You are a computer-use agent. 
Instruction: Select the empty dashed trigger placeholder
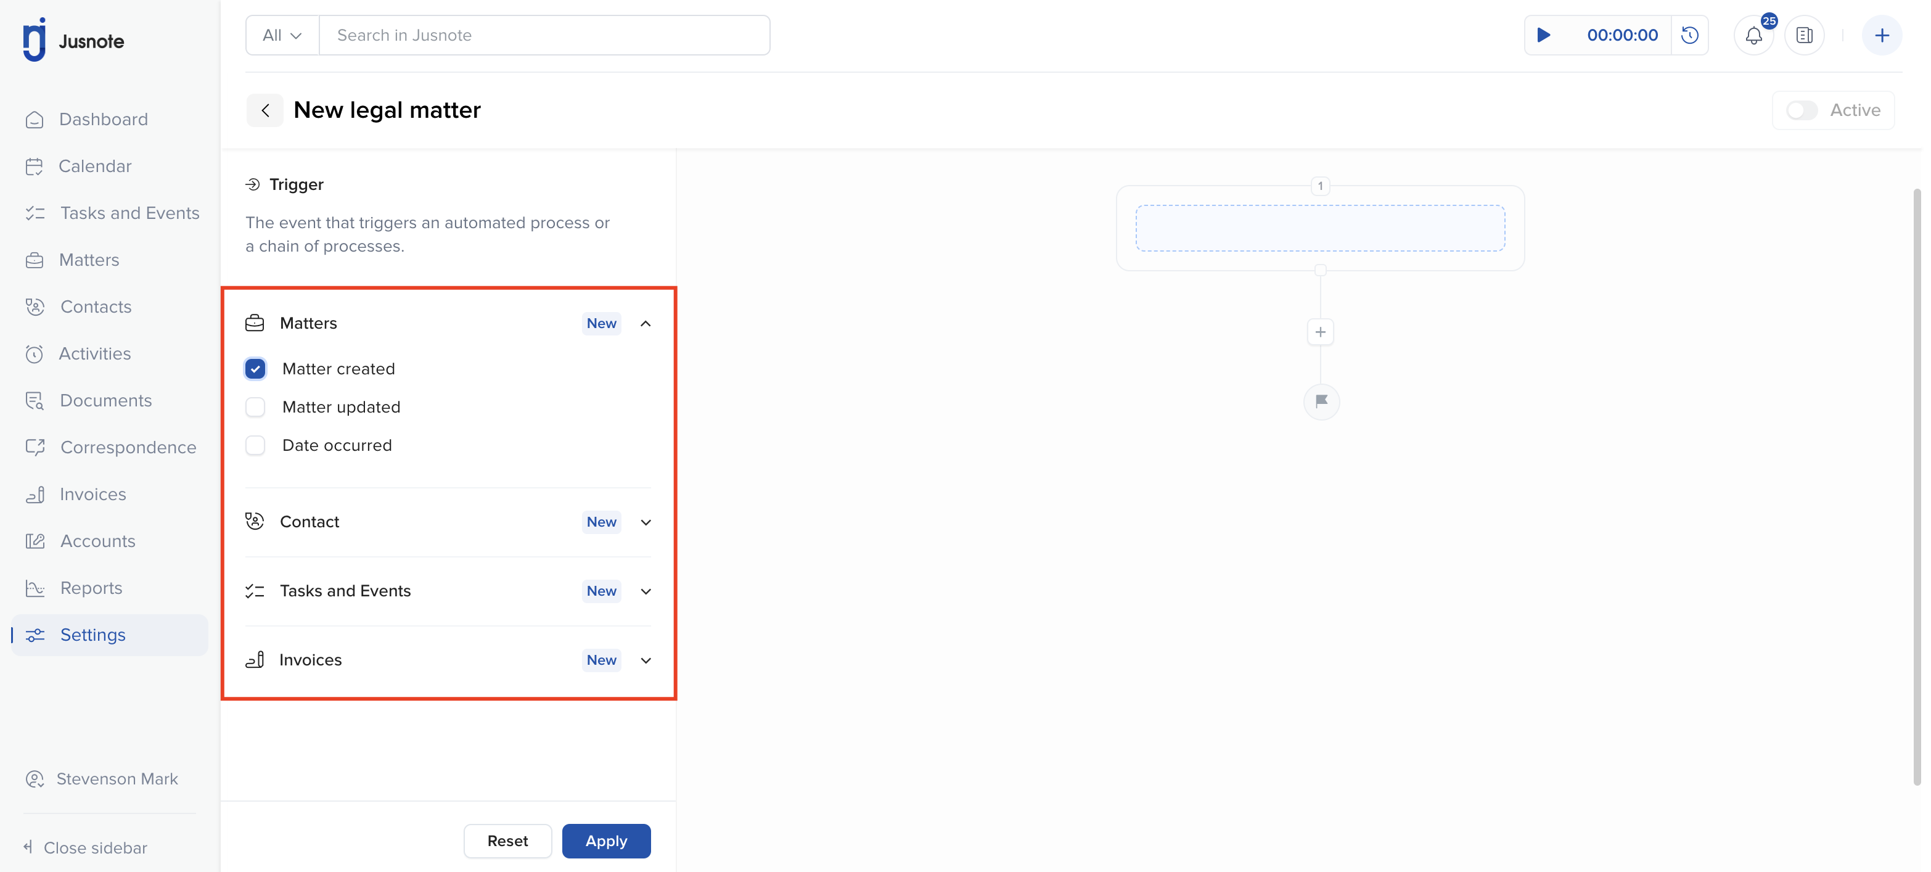pyautogui.click(x=1320, y=228)
